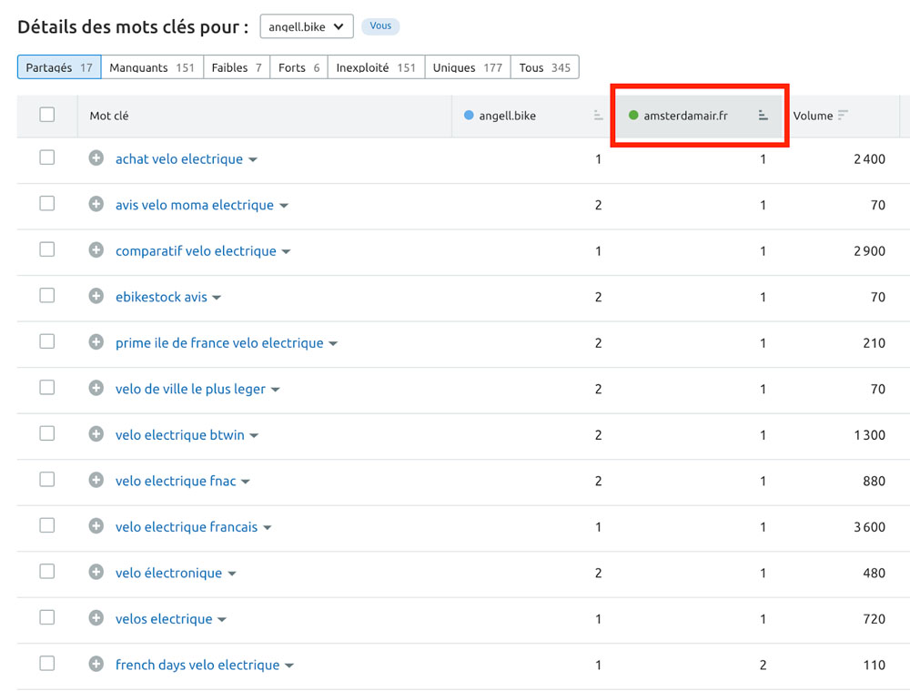Image resolution: width=910 pixels, height=691 pixels.
Task: Check the achat velo electrique row checkbox
Action: pos(47,158)
